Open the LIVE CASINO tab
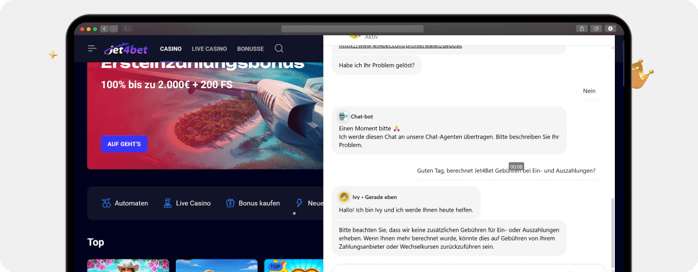 click(x=209, y=49)
